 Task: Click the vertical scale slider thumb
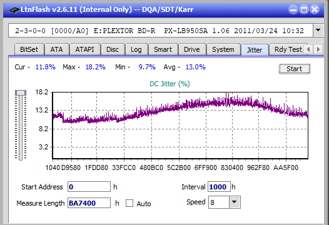[x=21, y=92]
